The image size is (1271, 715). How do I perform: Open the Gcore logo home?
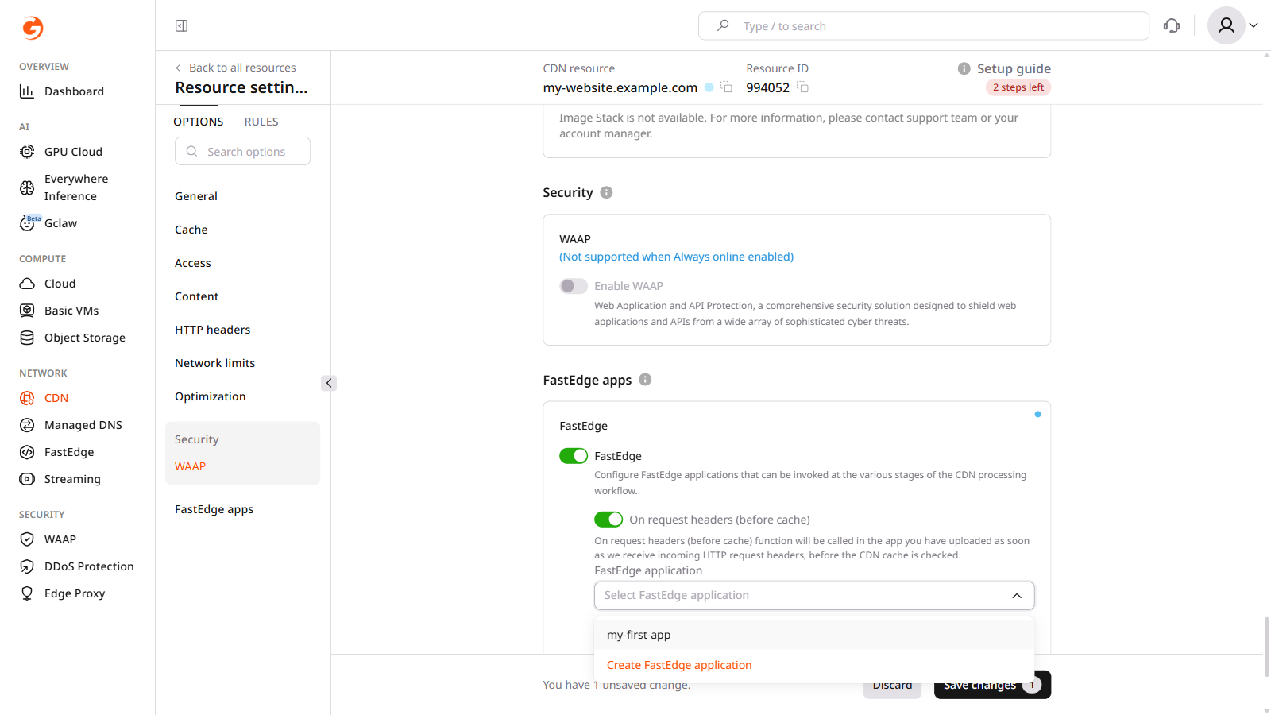[x=33, y=28]
